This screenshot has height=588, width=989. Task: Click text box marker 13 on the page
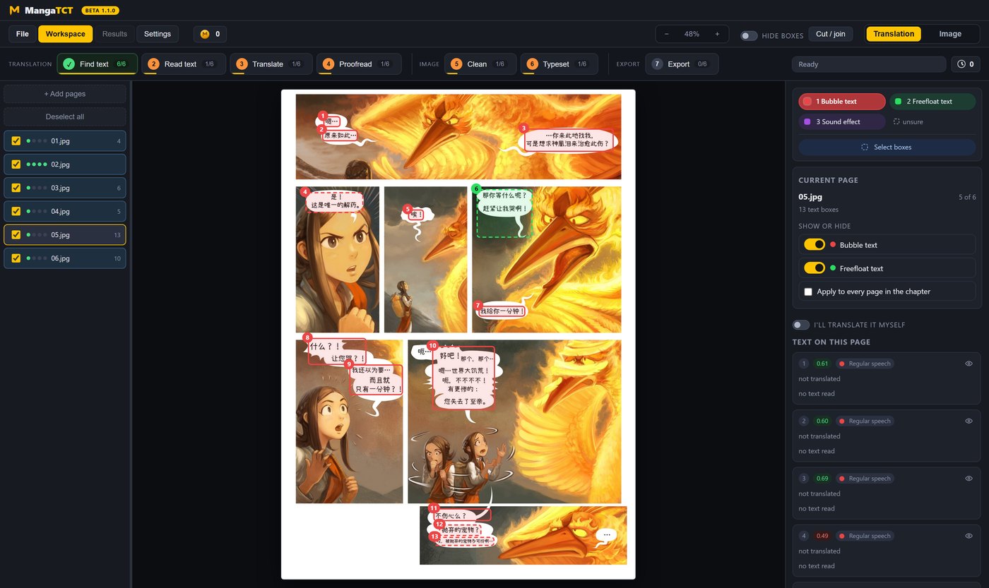coord(434,536)
